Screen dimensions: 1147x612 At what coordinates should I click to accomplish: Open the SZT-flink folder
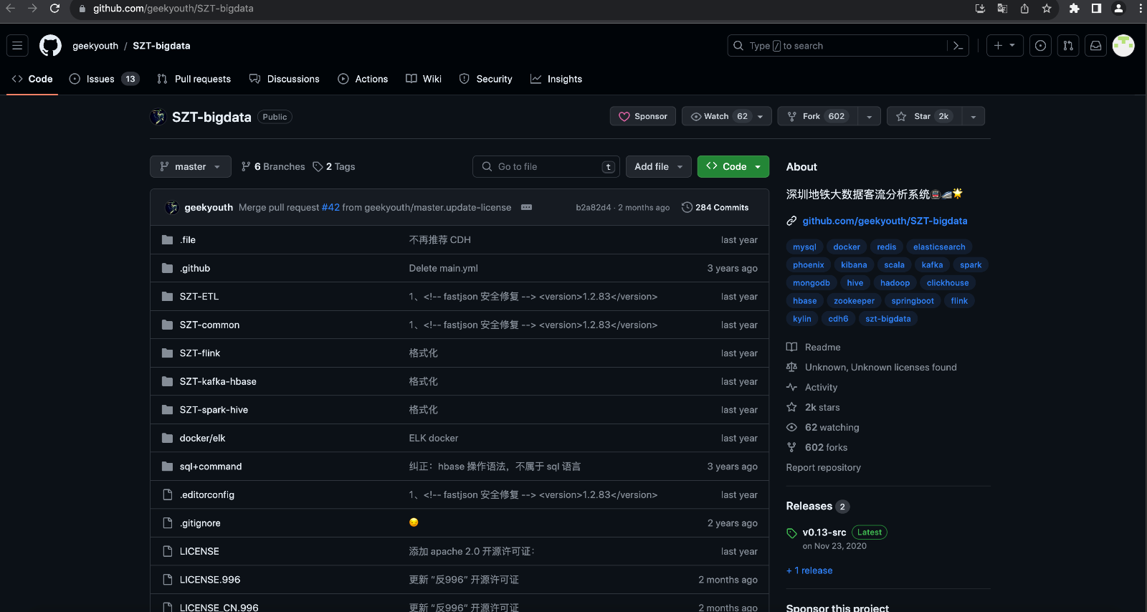pyautogui.click(x=199, y=353)
